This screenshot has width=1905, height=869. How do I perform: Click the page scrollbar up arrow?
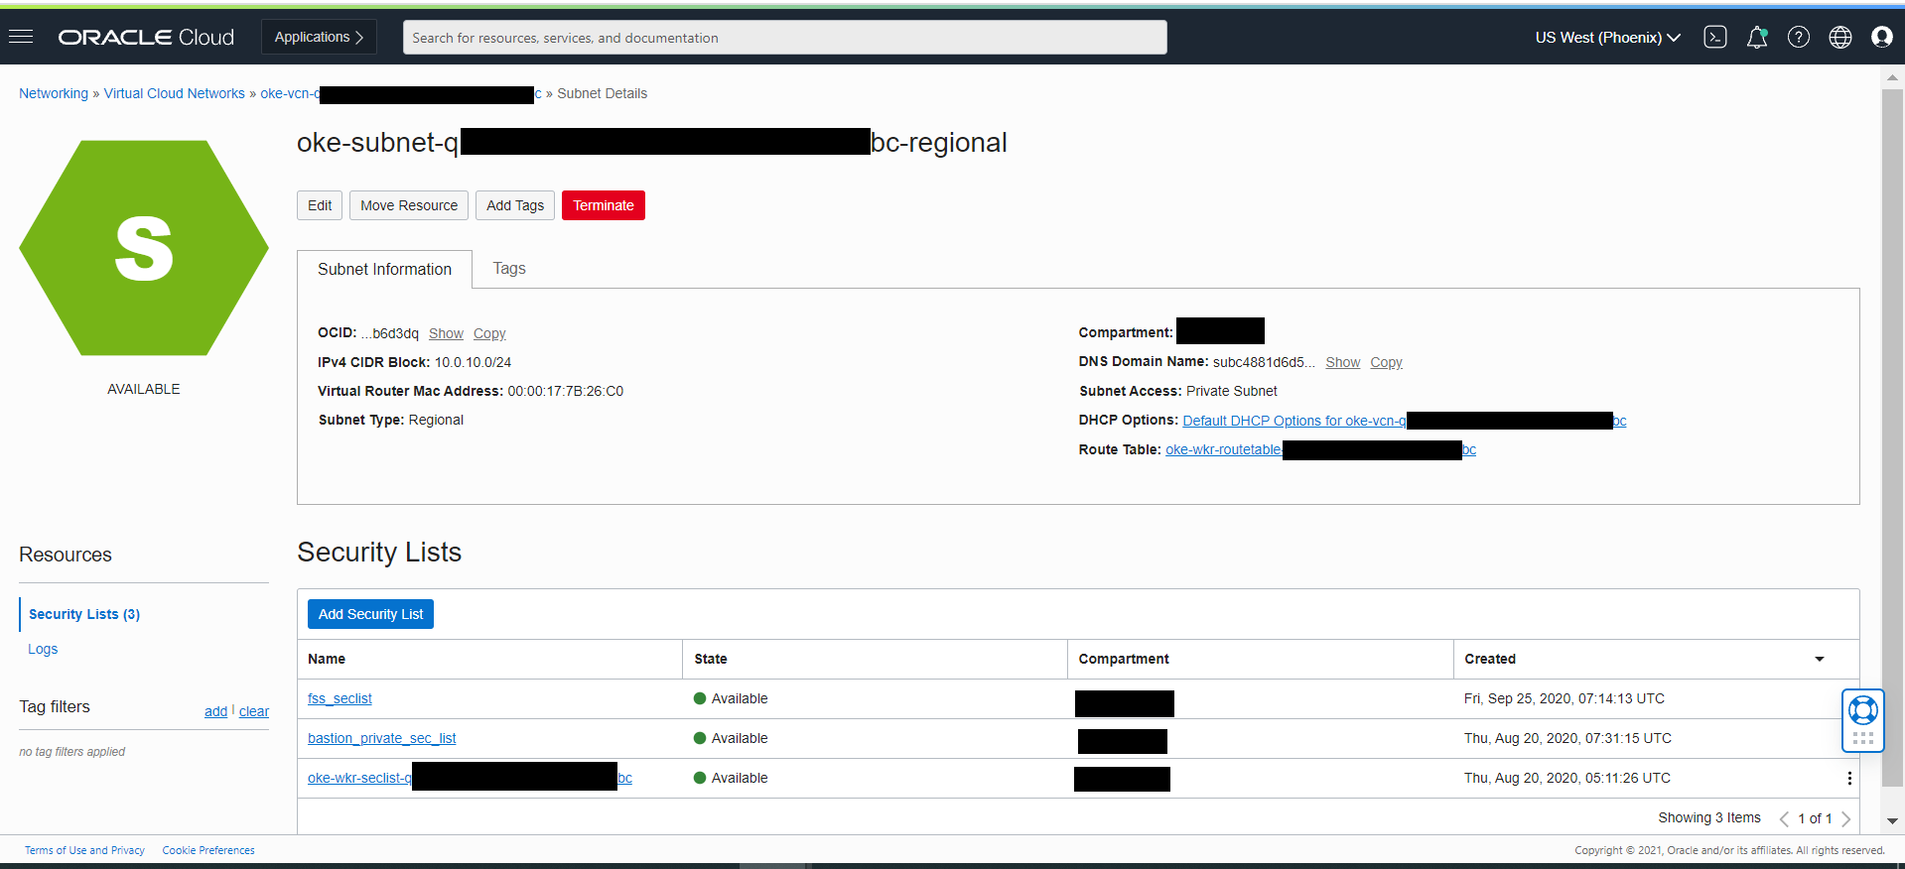tap(1892, 76)
